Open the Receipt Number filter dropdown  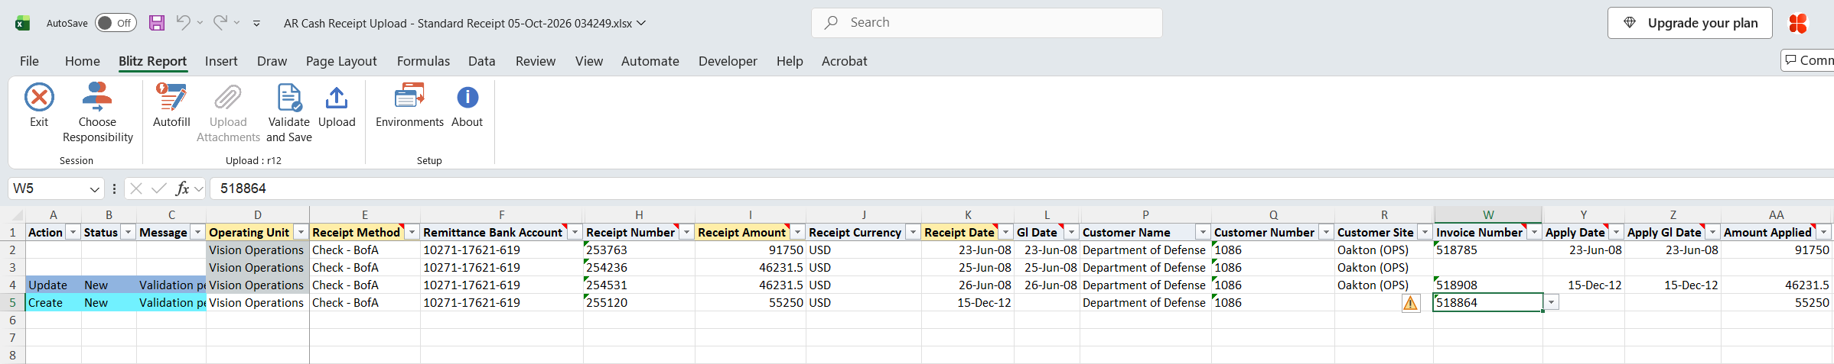[686, 233]
